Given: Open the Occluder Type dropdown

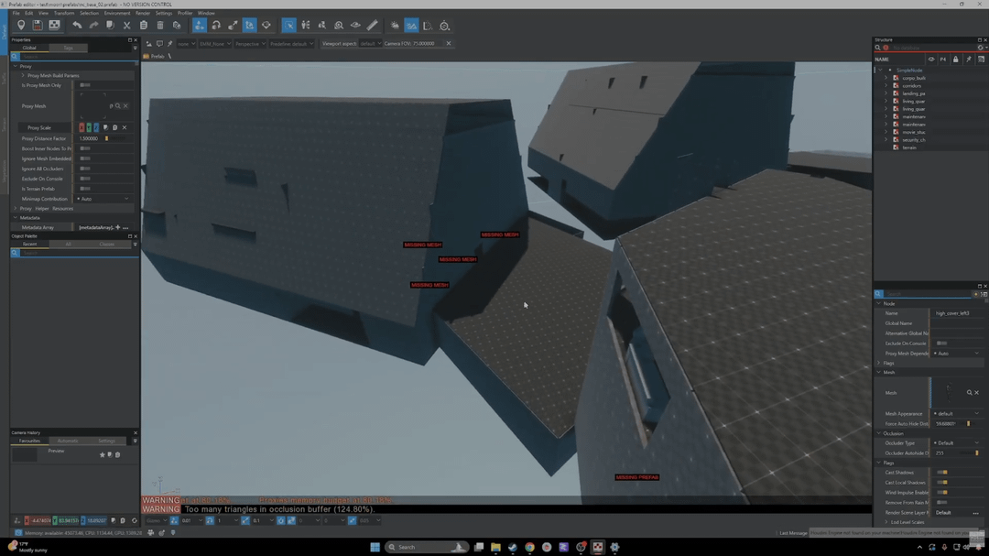Looking at the screenshot, I should coord(956,443).
